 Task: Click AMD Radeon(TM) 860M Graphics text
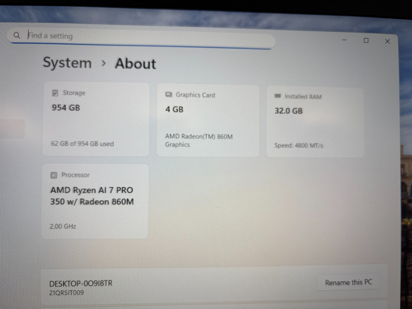pos(199,140)
